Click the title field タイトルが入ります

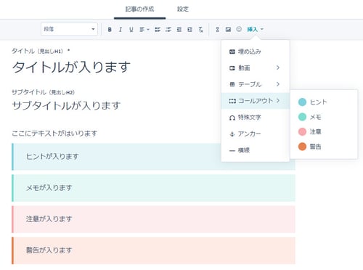pyautogui.click(x=71, y=67)
